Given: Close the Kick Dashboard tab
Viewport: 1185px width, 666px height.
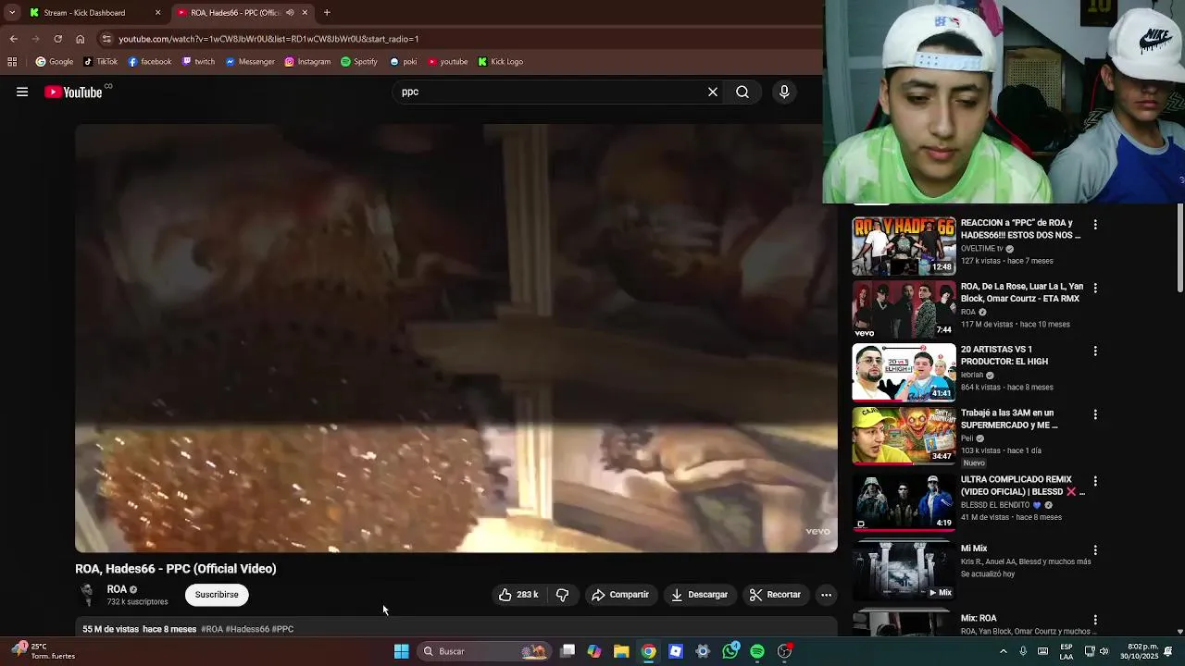Looking at the screenshot, I should pos(157,13).
